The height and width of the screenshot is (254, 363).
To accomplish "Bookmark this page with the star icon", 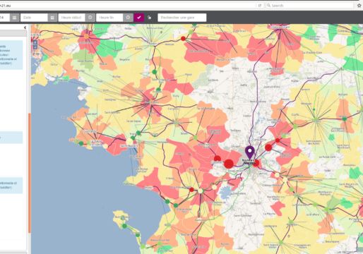I will click(359, 6).
